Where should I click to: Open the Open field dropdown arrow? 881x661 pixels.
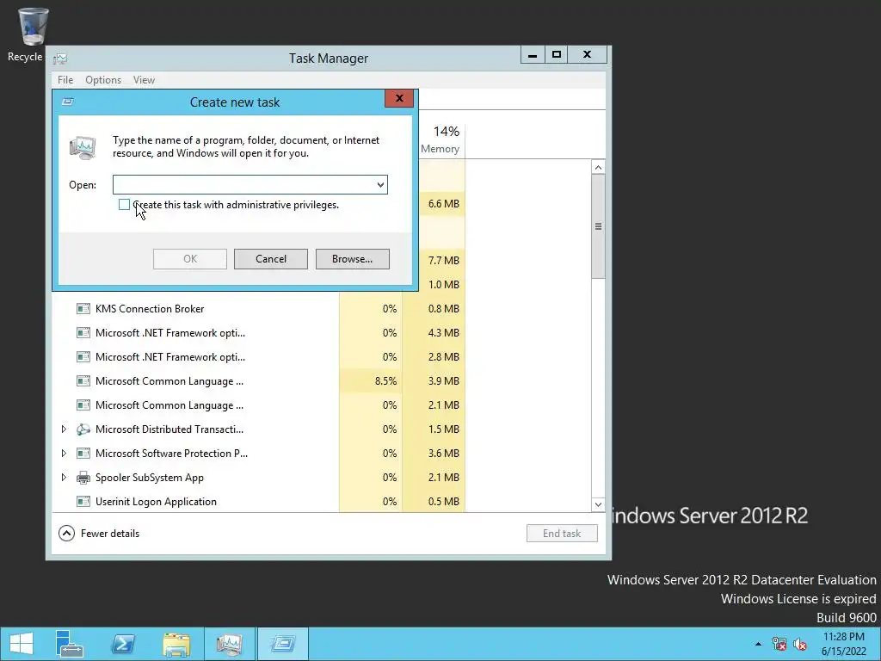pyautogui.click(x=380, y=185)
